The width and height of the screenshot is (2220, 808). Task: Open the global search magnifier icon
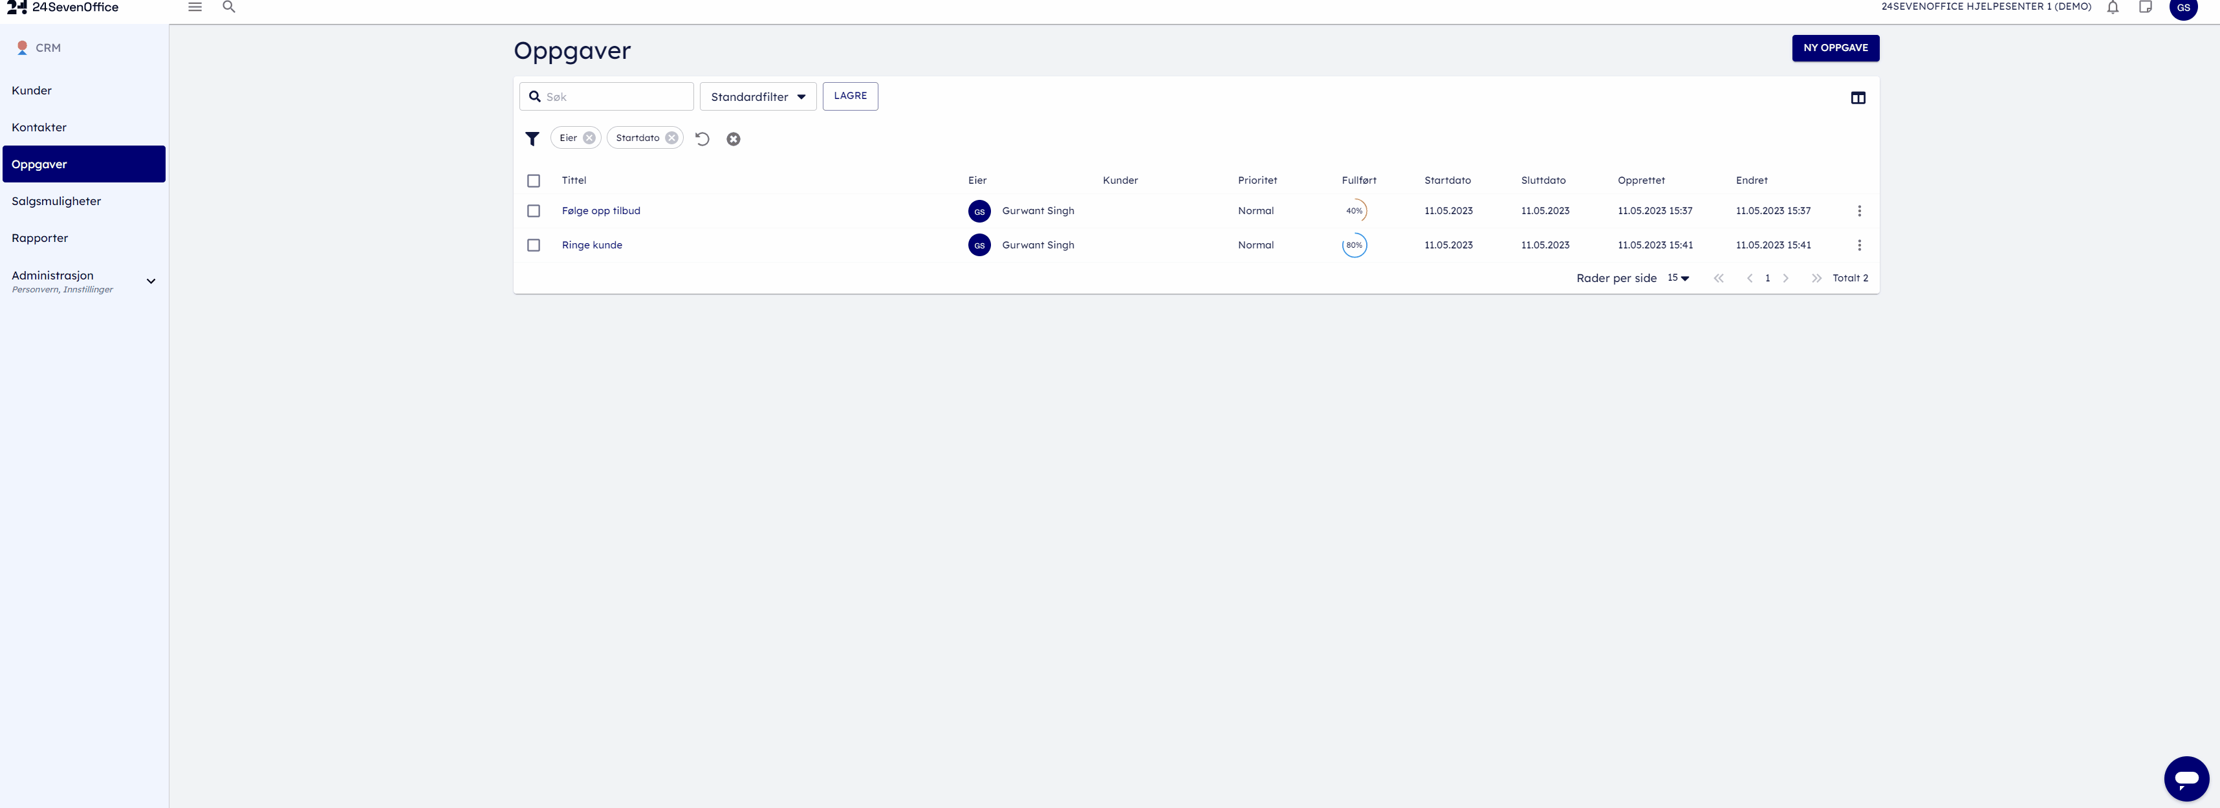point(228,7)
